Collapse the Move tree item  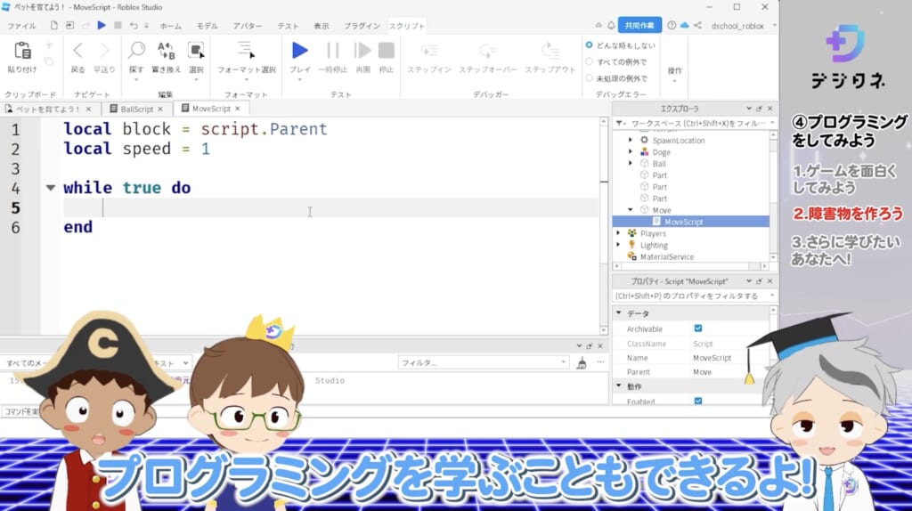(631, 210)
